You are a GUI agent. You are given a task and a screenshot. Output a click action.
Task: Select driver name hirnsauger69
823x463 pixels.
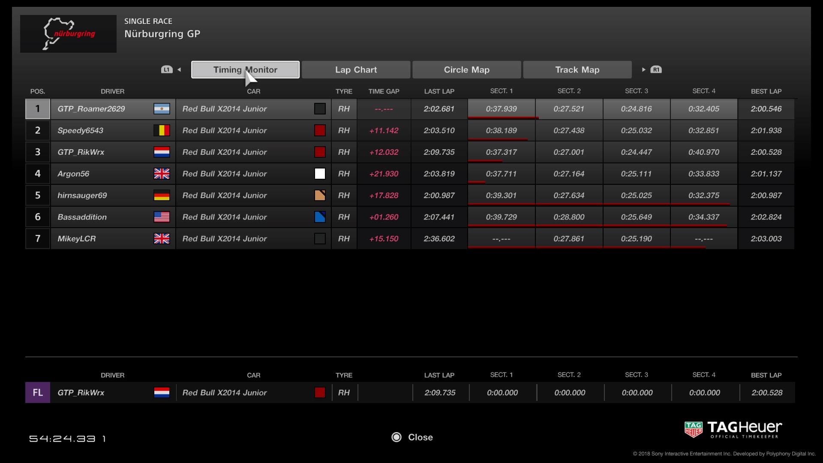click(82, 195)
